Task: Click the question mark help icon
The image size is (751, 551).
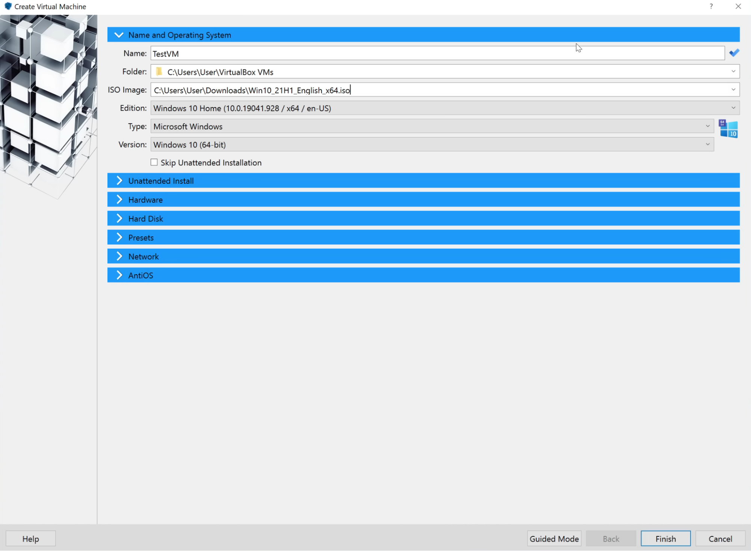Action: 711,6
